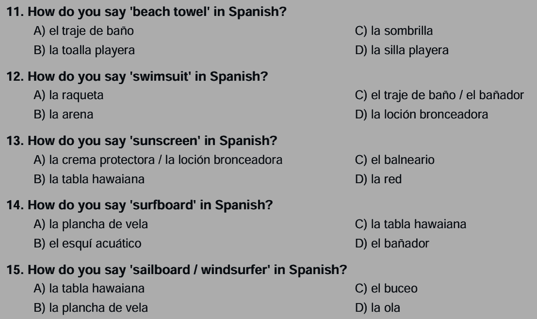
Task: Choose option C 'el balneario'
Action: click(x=395, y=160)
